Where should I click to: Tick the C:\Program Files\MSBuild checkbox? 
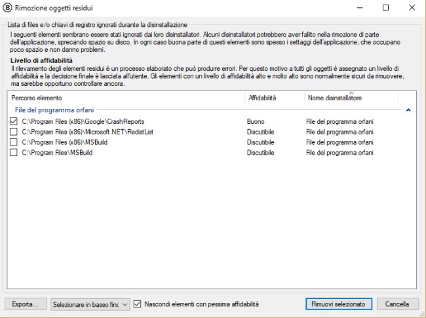click(14, 153)
